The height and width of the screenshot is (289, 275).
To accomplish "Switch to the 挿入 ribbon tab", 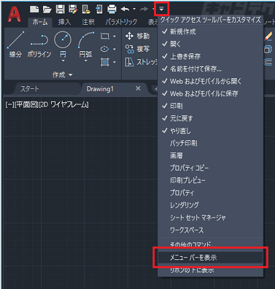I will 65,22.
